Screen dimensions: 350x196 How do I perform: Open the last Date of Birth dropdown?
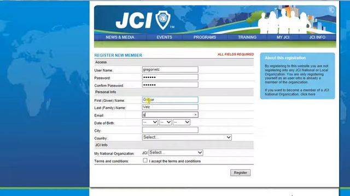point(182,122)
